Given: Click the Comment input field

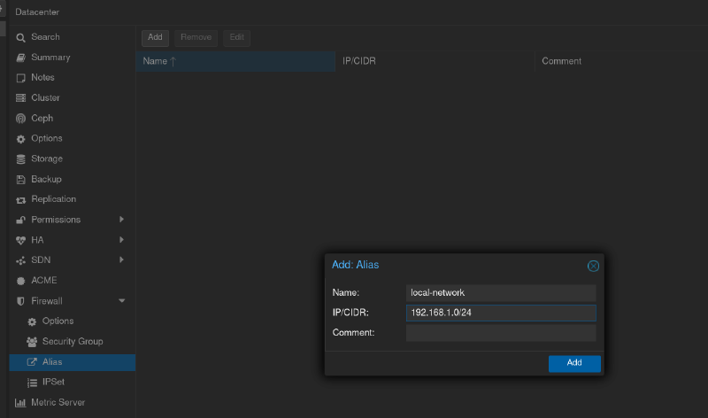Looking at the screenshot, I should (x=501, y=333).
